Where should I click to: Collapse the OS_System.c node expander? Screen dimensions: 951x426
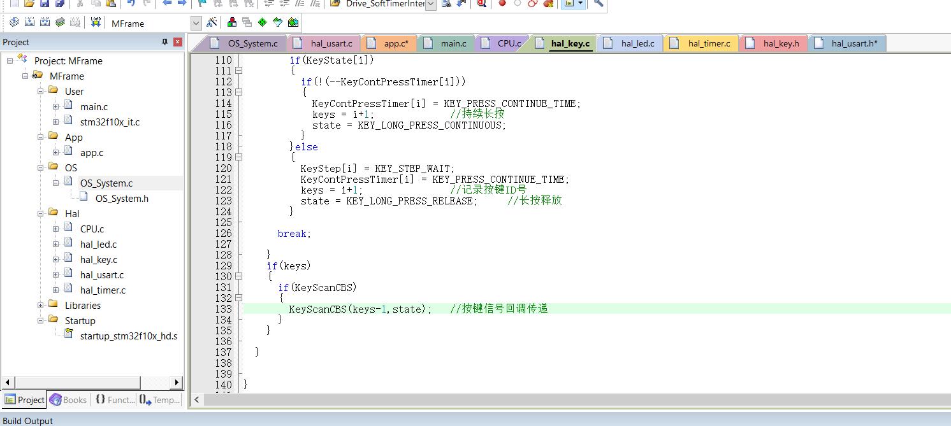[55, 183]
